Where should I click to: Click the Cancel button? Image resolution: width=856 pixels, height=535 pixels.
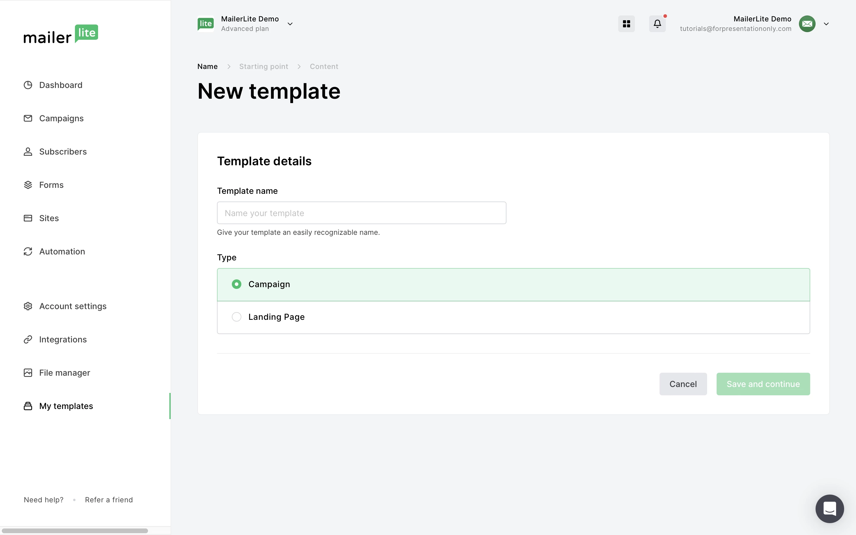683,384
